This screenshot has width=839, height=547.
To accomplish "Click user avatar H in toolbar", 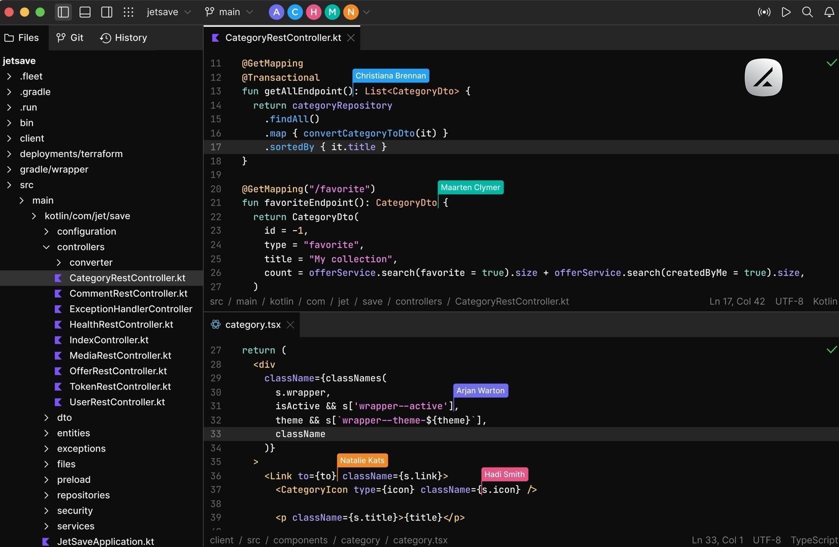I will coord(313,12).
